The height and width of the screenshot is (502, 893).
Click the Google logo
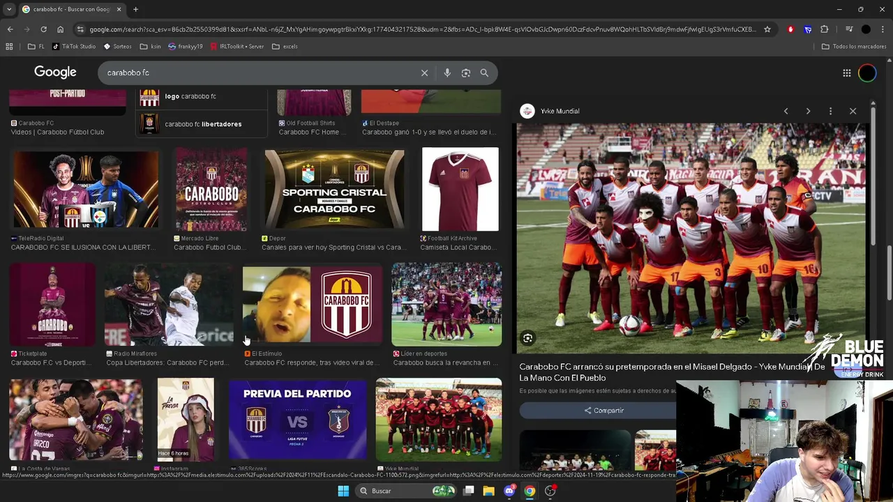click(55, 73)
